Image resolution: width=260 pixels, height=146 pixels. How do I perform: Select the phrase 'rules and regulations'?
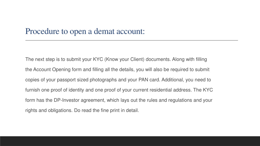pyautogui.click(x=169, y=100)
